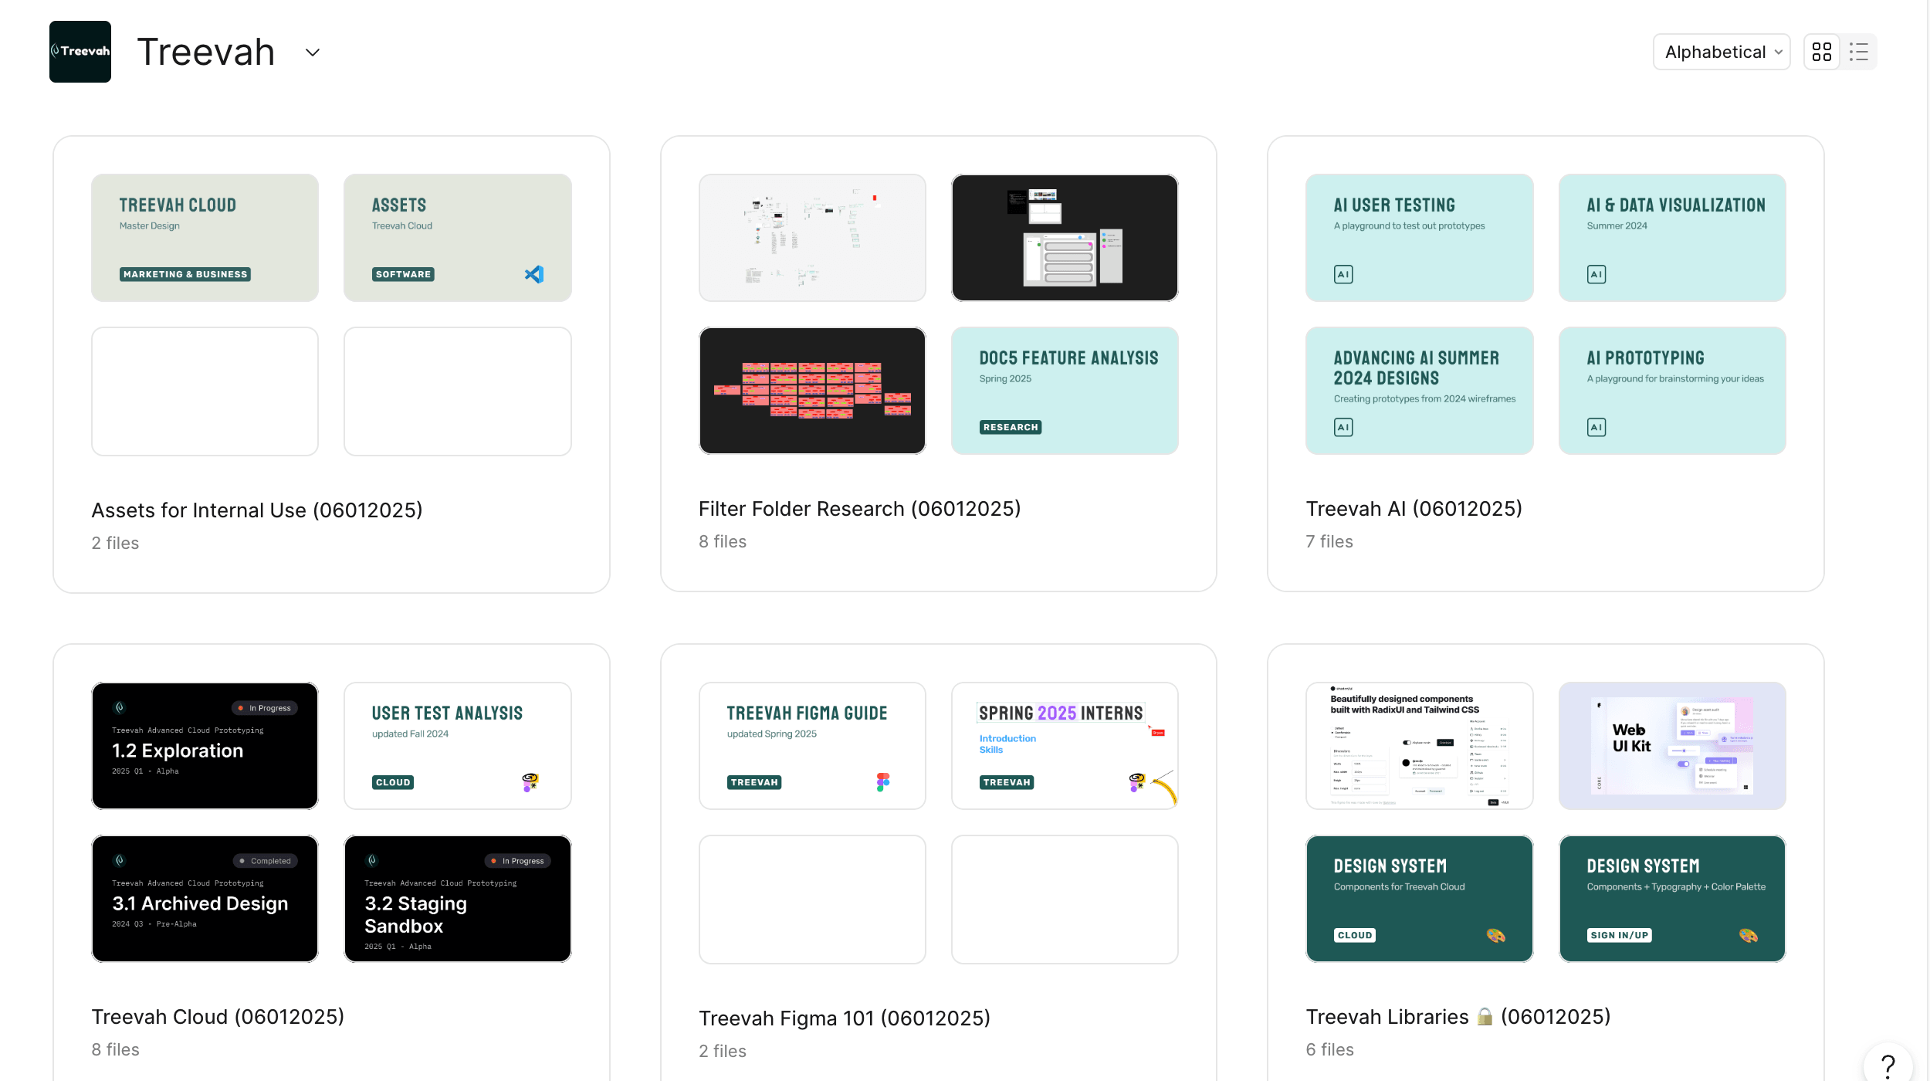The width and height of the screenshot is (1930, 1081).
Task: Click the 6 files count under Treevah Libraries
Action: 1329,1050
